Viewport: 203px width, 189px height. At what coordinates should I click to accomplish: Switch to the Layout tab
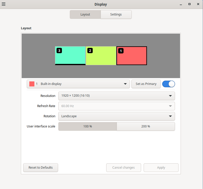[85, 14]
